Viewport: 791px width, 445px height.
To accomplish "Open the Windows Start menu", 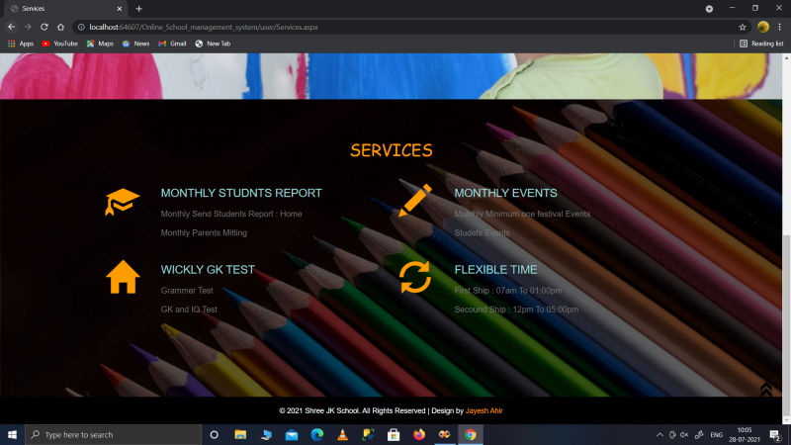I will coord(12,434).
